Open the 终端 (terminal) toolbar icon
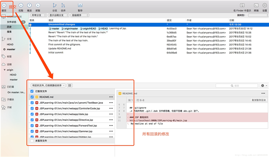The height and width of the screenshot is (157, 269). 256,6
